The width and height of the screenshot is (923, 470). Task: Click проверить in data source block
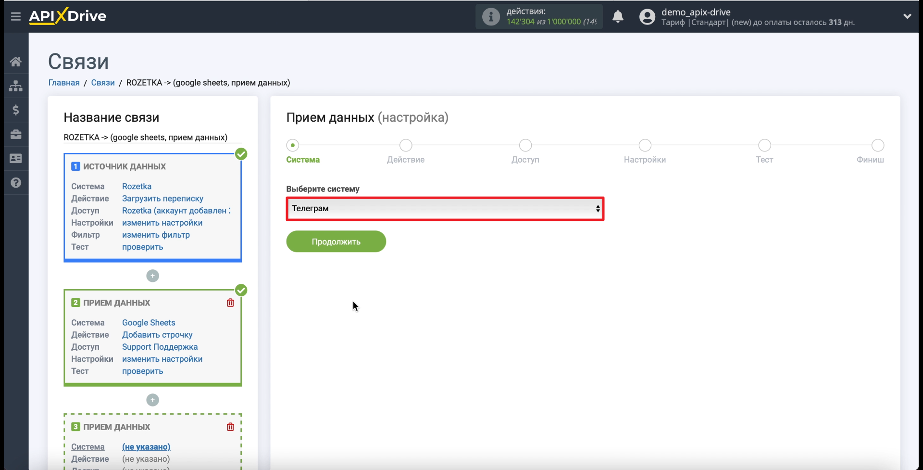click(x=142, y=247)
